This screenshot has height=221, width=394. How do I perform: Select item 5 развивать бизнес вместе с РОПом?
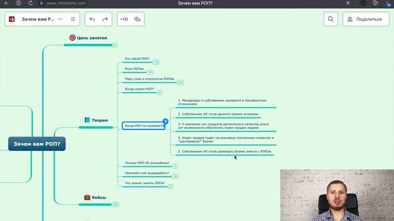point(224,152)
